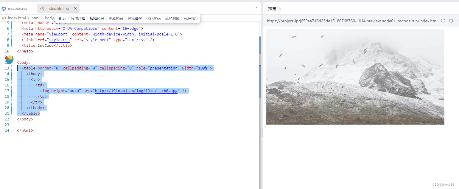Viewport: 459px width, 189px height.
Task: Click the editor vertical scrollbar
Action: pyautogui.click(x=260, y=67)
